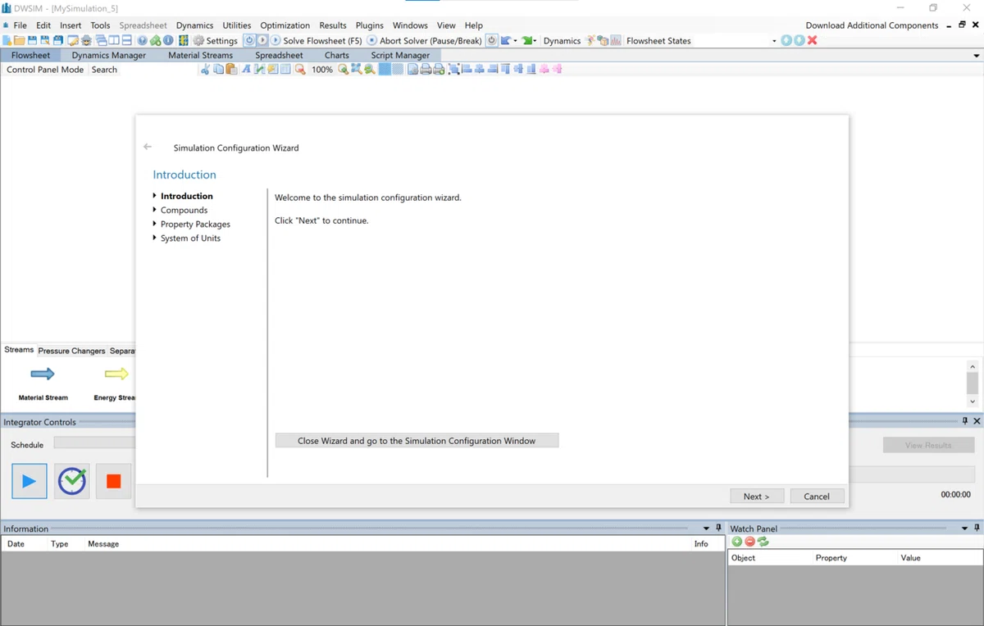Open the Watch Panel dropdown arrow
Screen dimensions: 984x626
coord(964,528)
